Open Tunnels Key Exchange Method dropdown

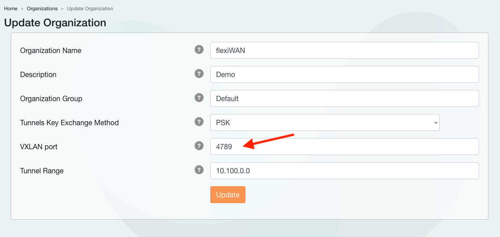coord(325,123)
